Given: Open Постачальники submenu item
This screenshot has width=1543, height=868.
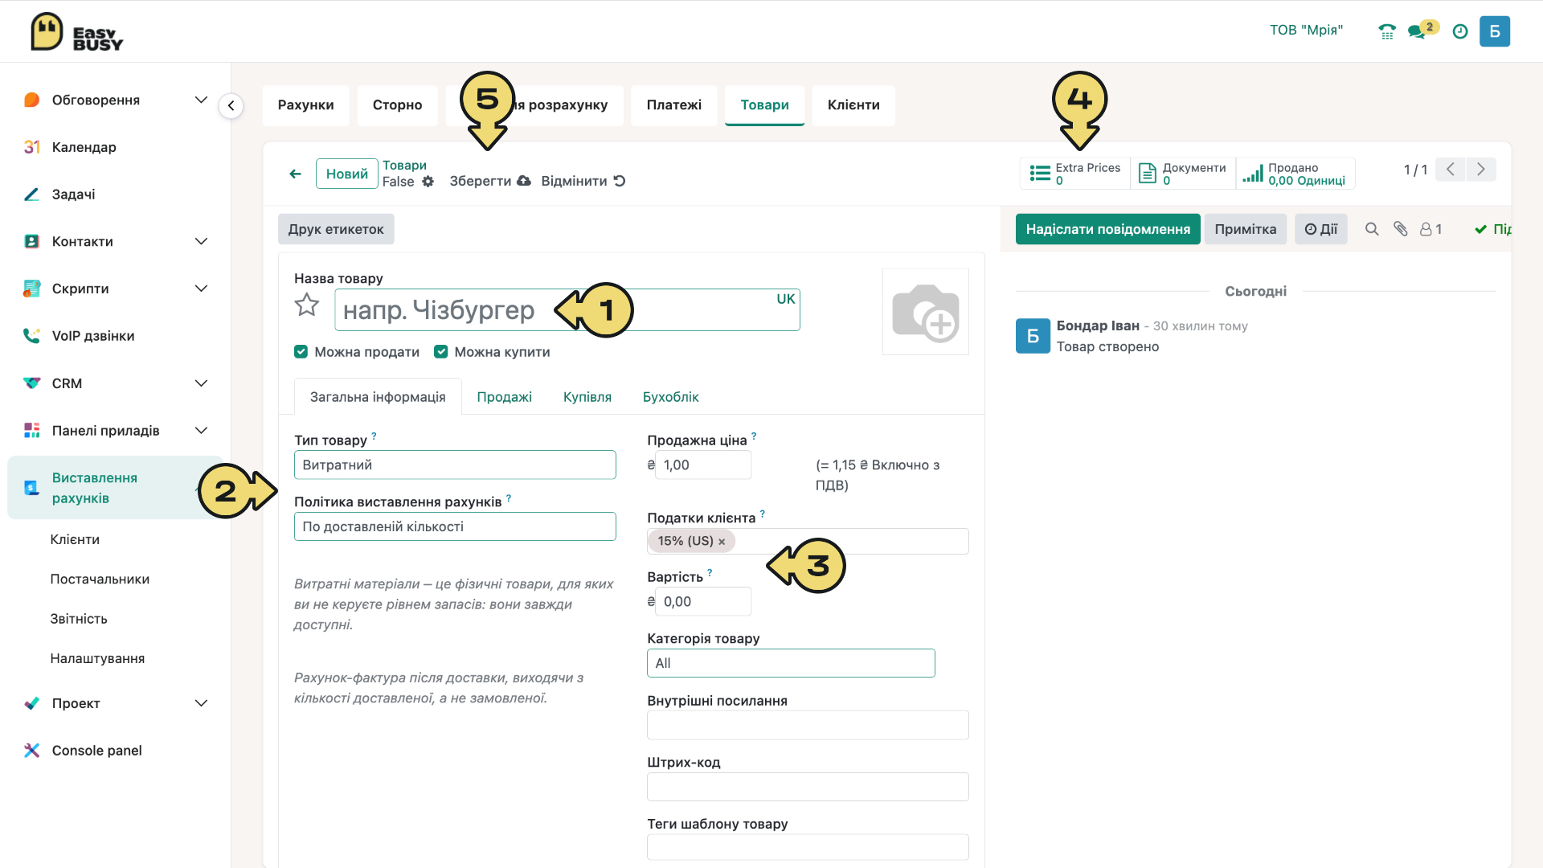Looking at the screenshot, I should pos(100,579).
